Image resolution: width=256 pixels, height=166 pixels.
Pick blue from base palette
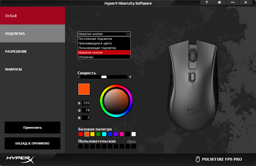pyautogui.click(x=110, y=134)
